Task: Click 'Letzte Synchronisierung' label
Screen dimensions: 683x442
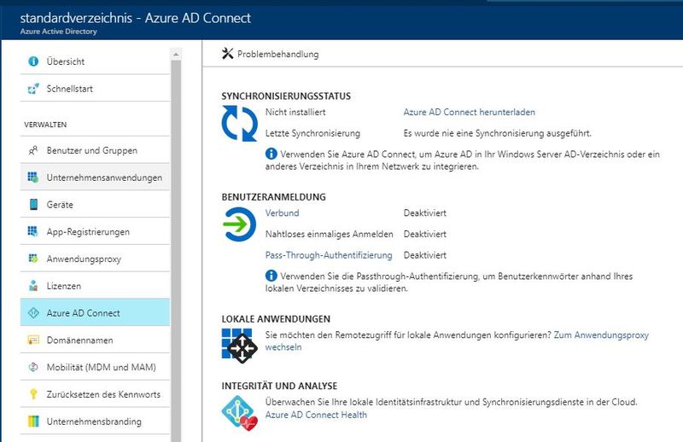Action: coord(312,133)
